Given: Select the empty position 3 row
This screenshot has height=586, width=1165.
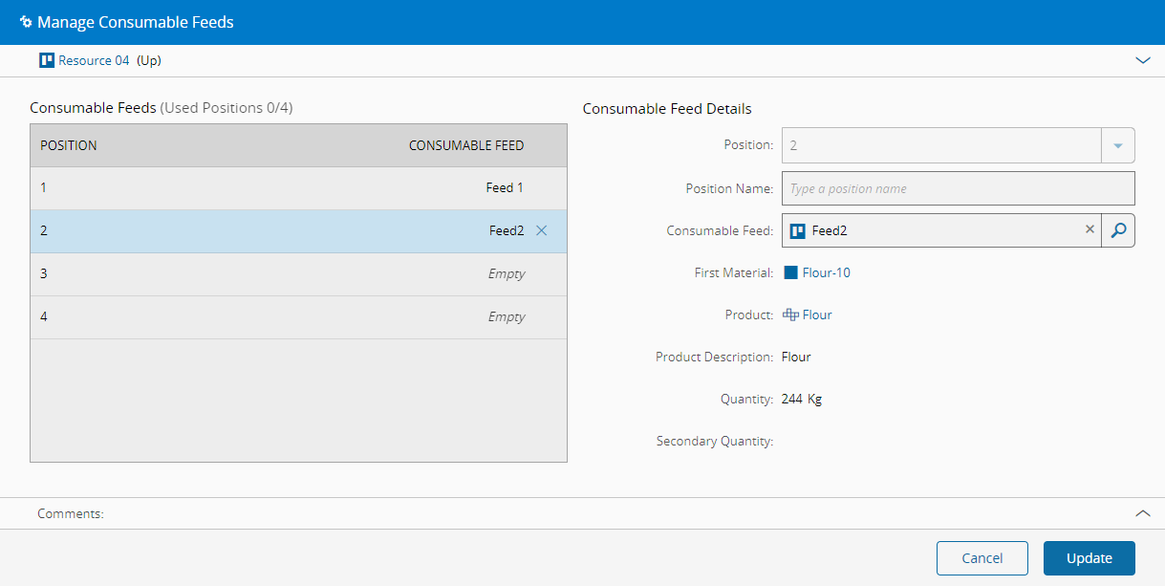Looking at the screenshot, I should 298,274.
